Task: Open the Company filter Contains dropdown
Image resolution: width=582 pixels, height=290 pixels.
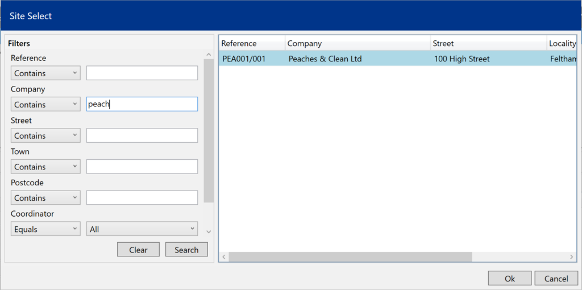Action: [45, 105]
